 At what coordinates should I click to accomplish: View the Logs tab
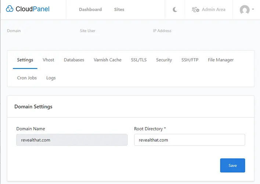tap(51, 78)
